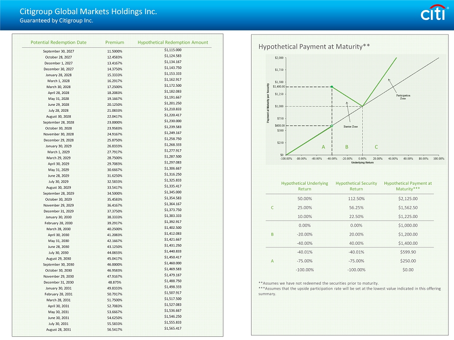Image resolution: width=454 pixels, height=340 pixels.
Task: Click the payment '$1,000.00'
Action: pos(408,225)
